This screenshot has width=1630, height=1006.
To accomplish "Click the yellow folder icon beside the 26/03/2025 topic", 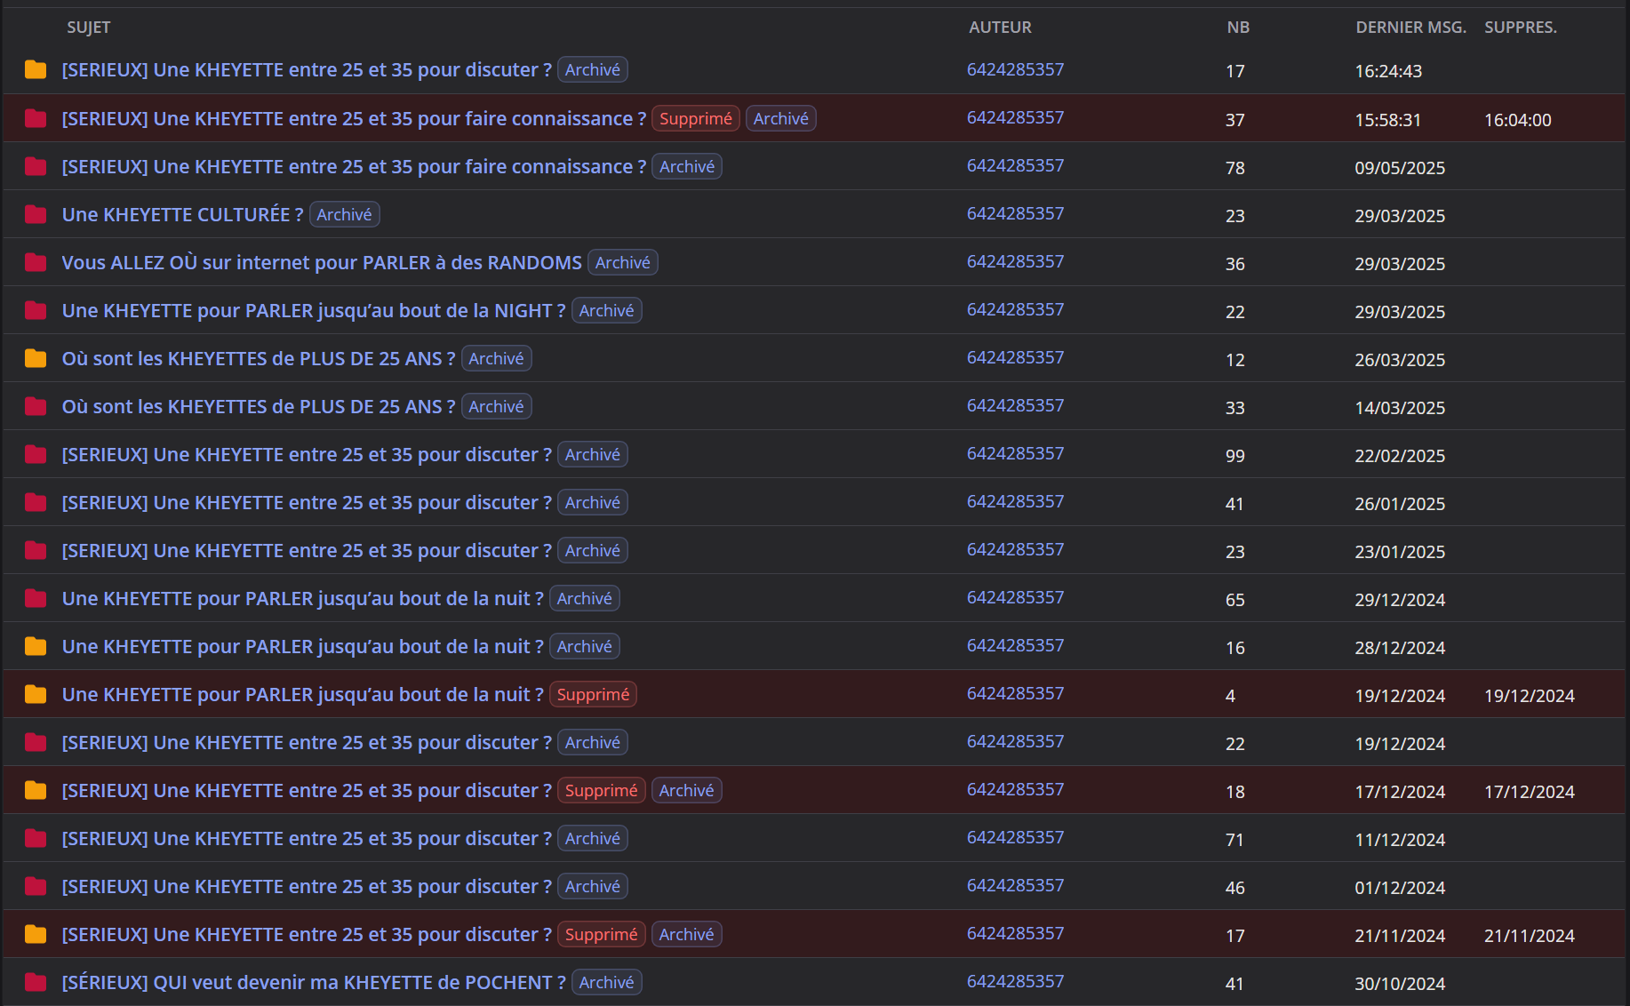I will point(36,358).
